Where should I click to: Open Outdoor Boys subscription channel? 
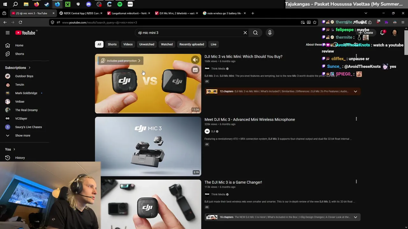[25, 76]
